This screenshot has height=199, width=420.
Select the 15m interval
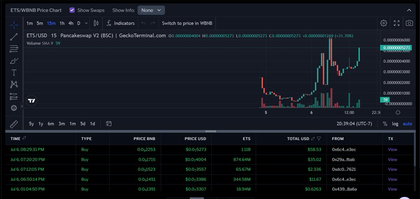51,23
